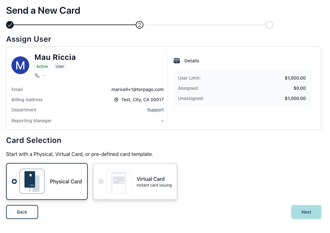Screen dimensions: 330x233
Task: Click the Next button
Action: point(306,212)
